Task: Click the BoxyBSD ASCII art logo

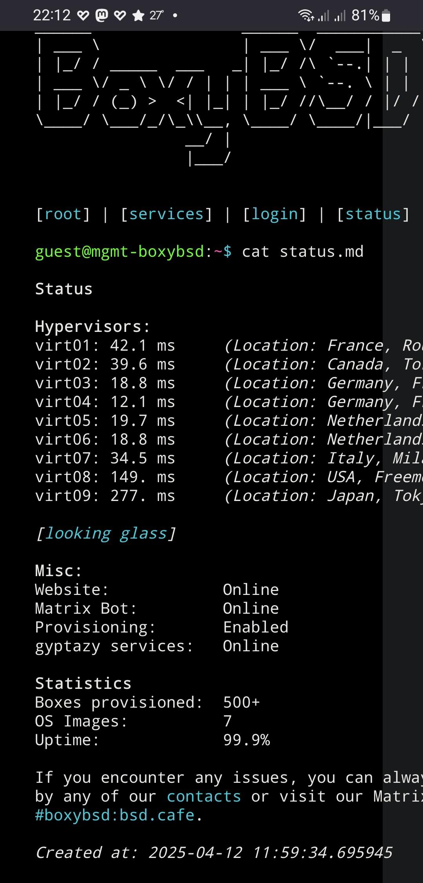Action: [229, 100]
